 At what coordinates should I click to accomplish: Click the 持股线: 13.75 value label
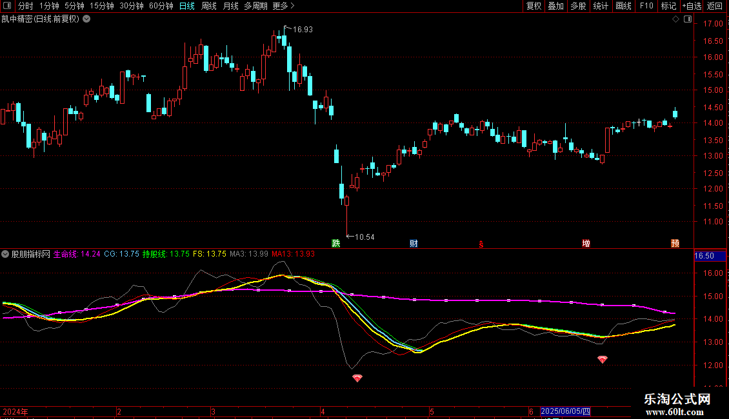[x=166, y=254]
